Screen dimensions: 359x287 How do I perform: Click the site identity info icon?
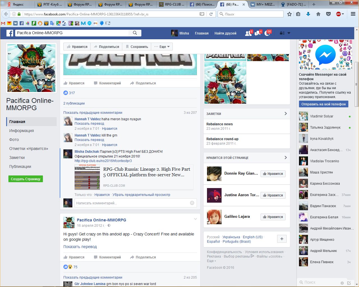coord(14,14)
